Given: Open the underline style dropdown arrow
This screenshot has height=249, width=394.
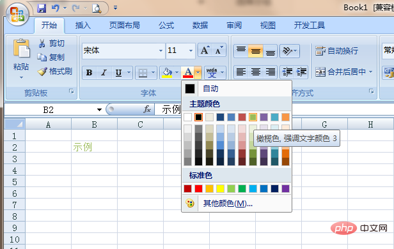Looking at the screenshot, I should [x=129, y=73].
